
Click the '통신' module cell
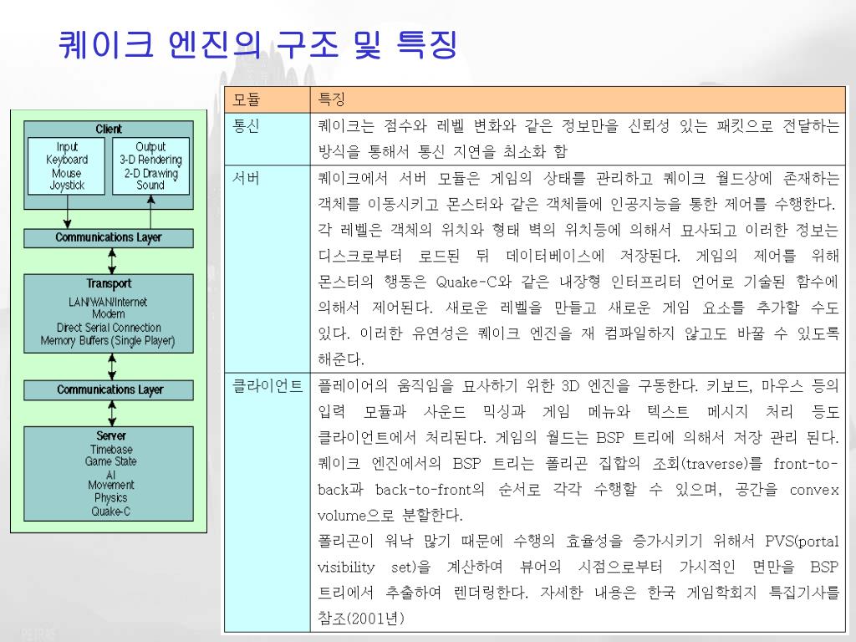coord(267,140)
